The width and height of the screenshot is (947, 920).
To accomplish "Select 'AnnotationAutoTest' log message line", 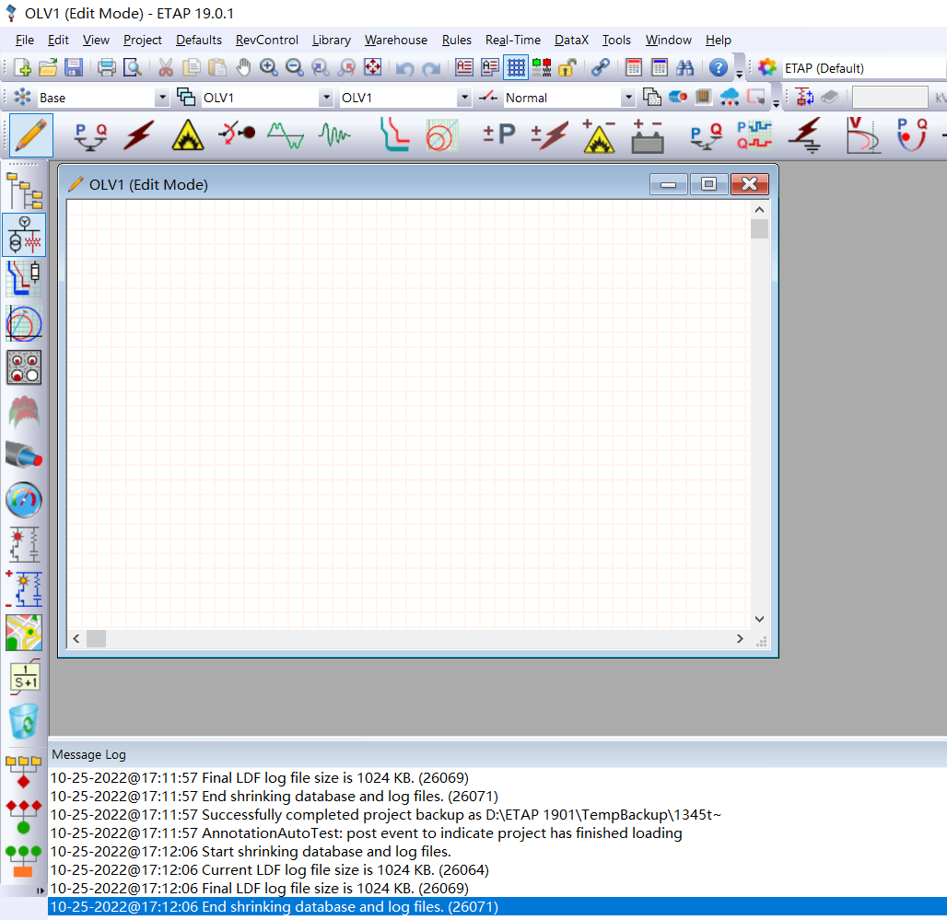I will 497,833.
